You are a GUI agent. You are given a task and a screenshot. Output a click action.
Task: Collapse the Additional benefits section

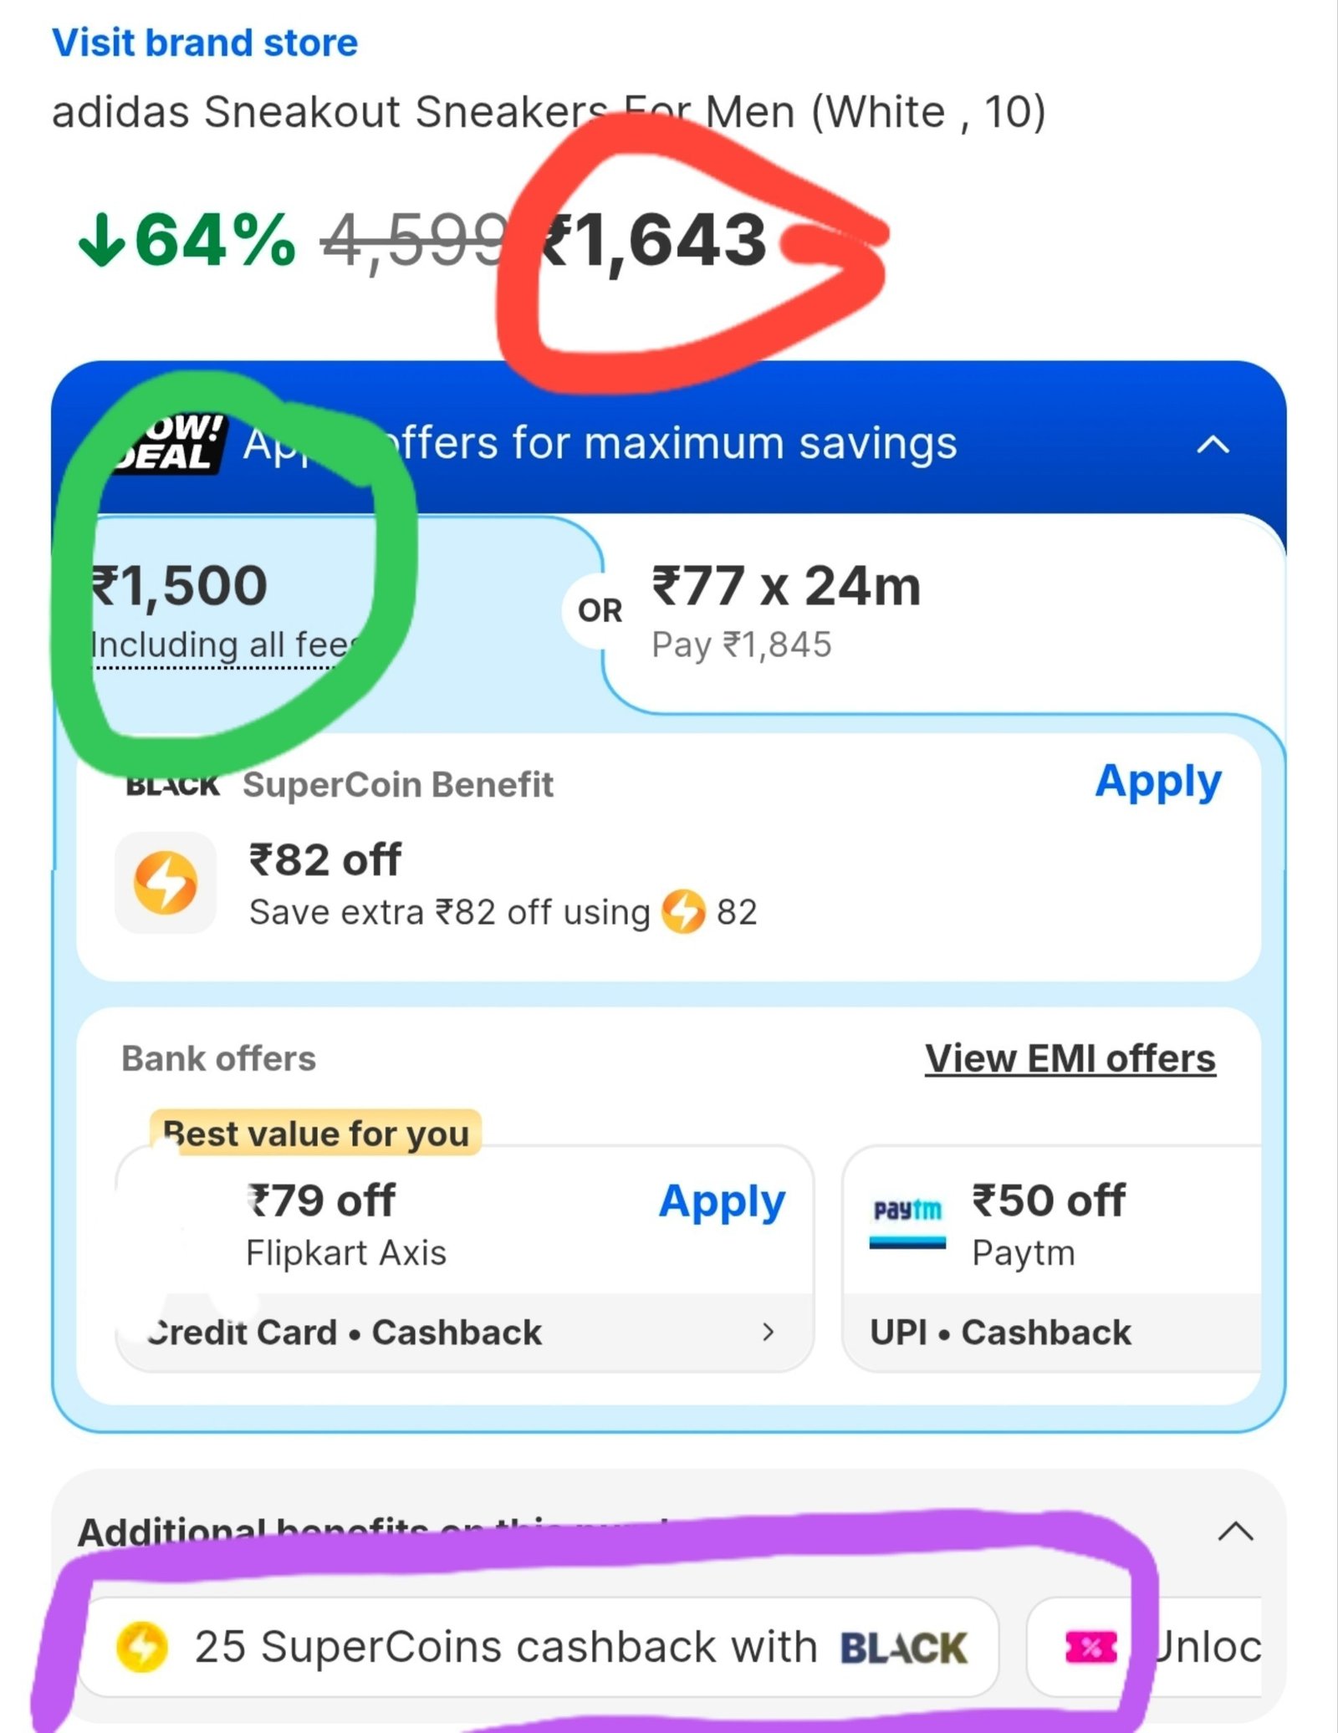point(1236,1532)
